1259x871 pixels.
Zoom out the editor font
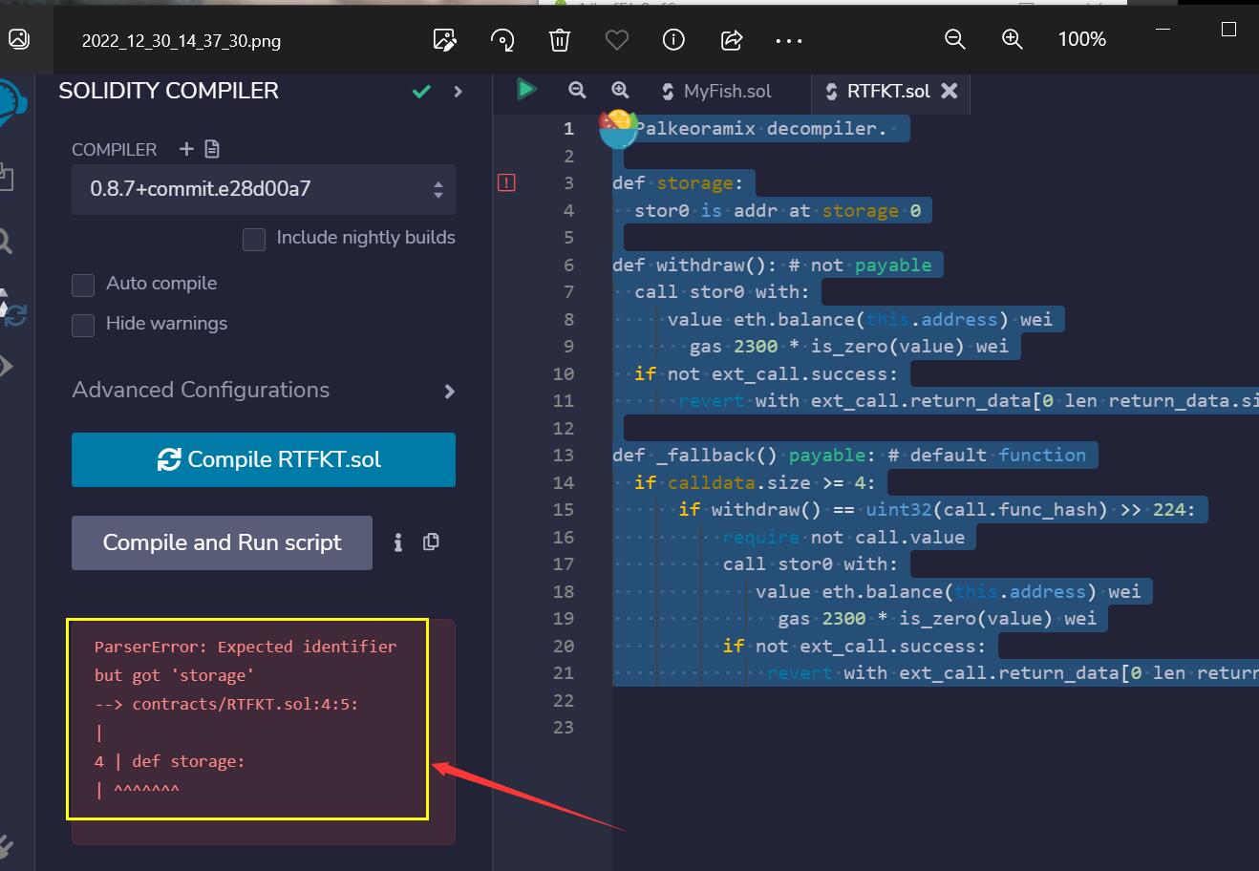tap(577, 90)
